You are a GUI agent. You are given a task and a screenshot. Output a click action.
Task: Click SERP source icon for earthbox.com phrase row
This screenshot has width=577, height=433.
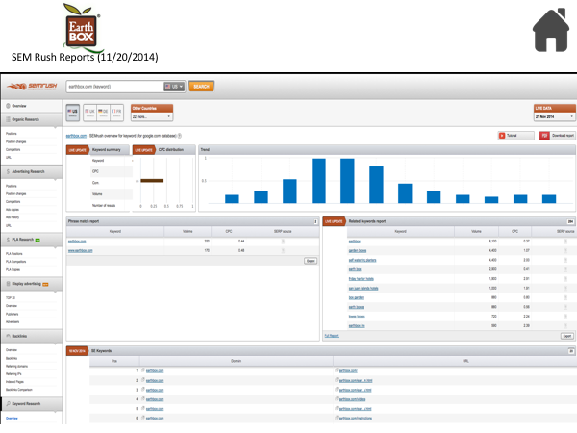pyautogui.click(x=283, y=242)
